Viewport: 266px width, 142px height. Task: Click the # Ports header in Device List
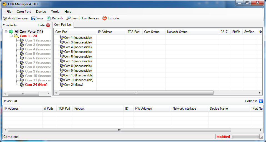pyautogui.click(x=49, y=109)
